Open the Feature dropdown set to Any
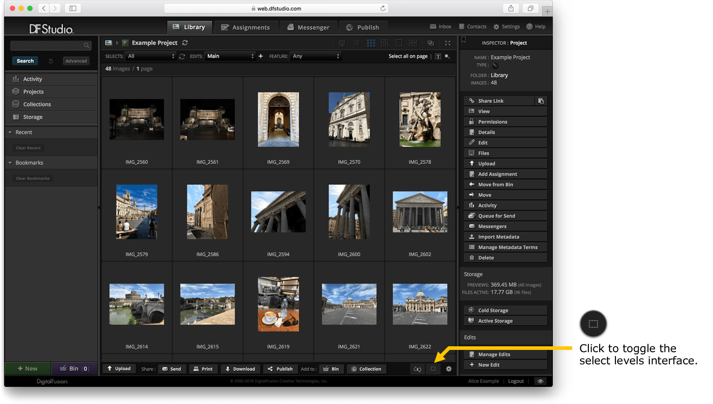 click(x=316, y=56)
